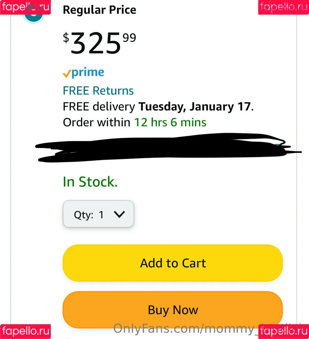Click the 325 price amount
This screenshot has width=309, height=339.
point(95,43)
